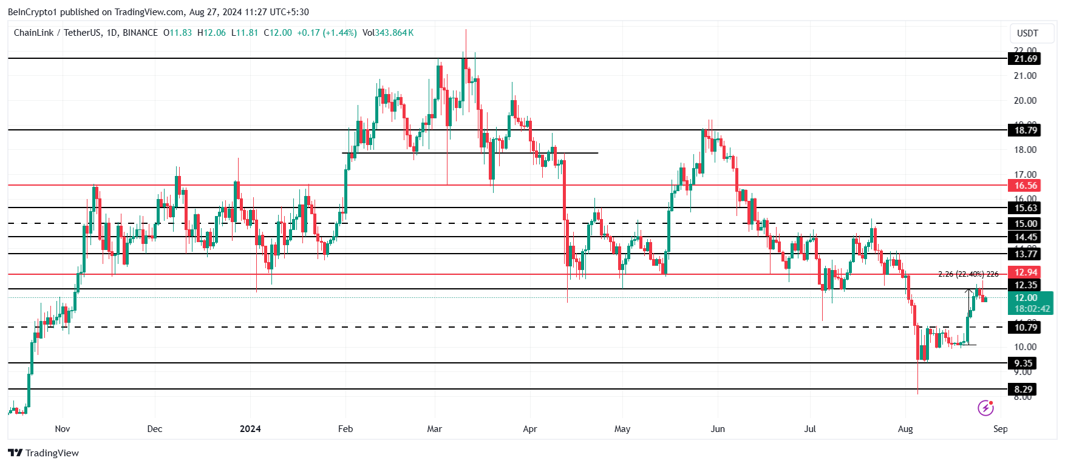Click the red 12.94 price label
Image resolution: width=1065 pixels, height=466 pixels.
pyautogui.click(x=1025, y=272)
